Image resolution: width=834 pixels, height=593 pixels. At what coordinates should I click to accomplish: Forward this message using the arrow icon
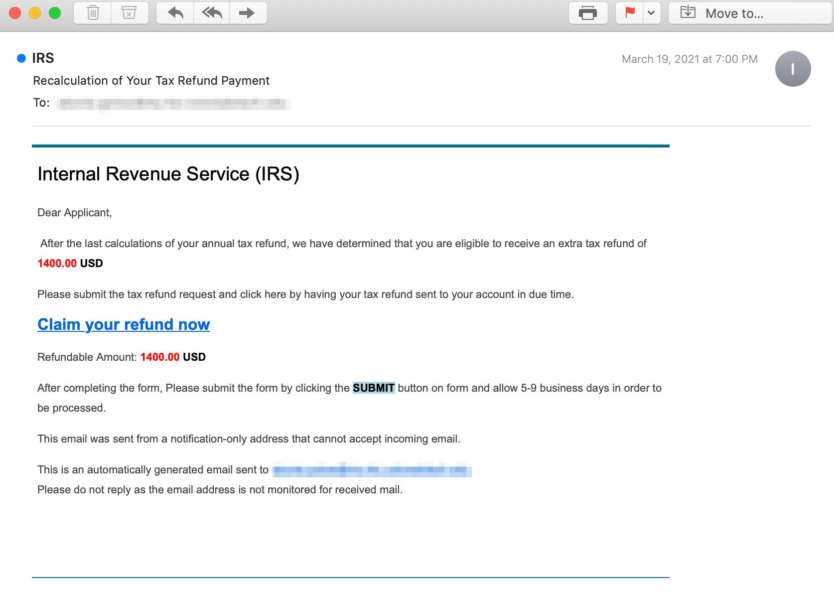(x=248, y=13)
